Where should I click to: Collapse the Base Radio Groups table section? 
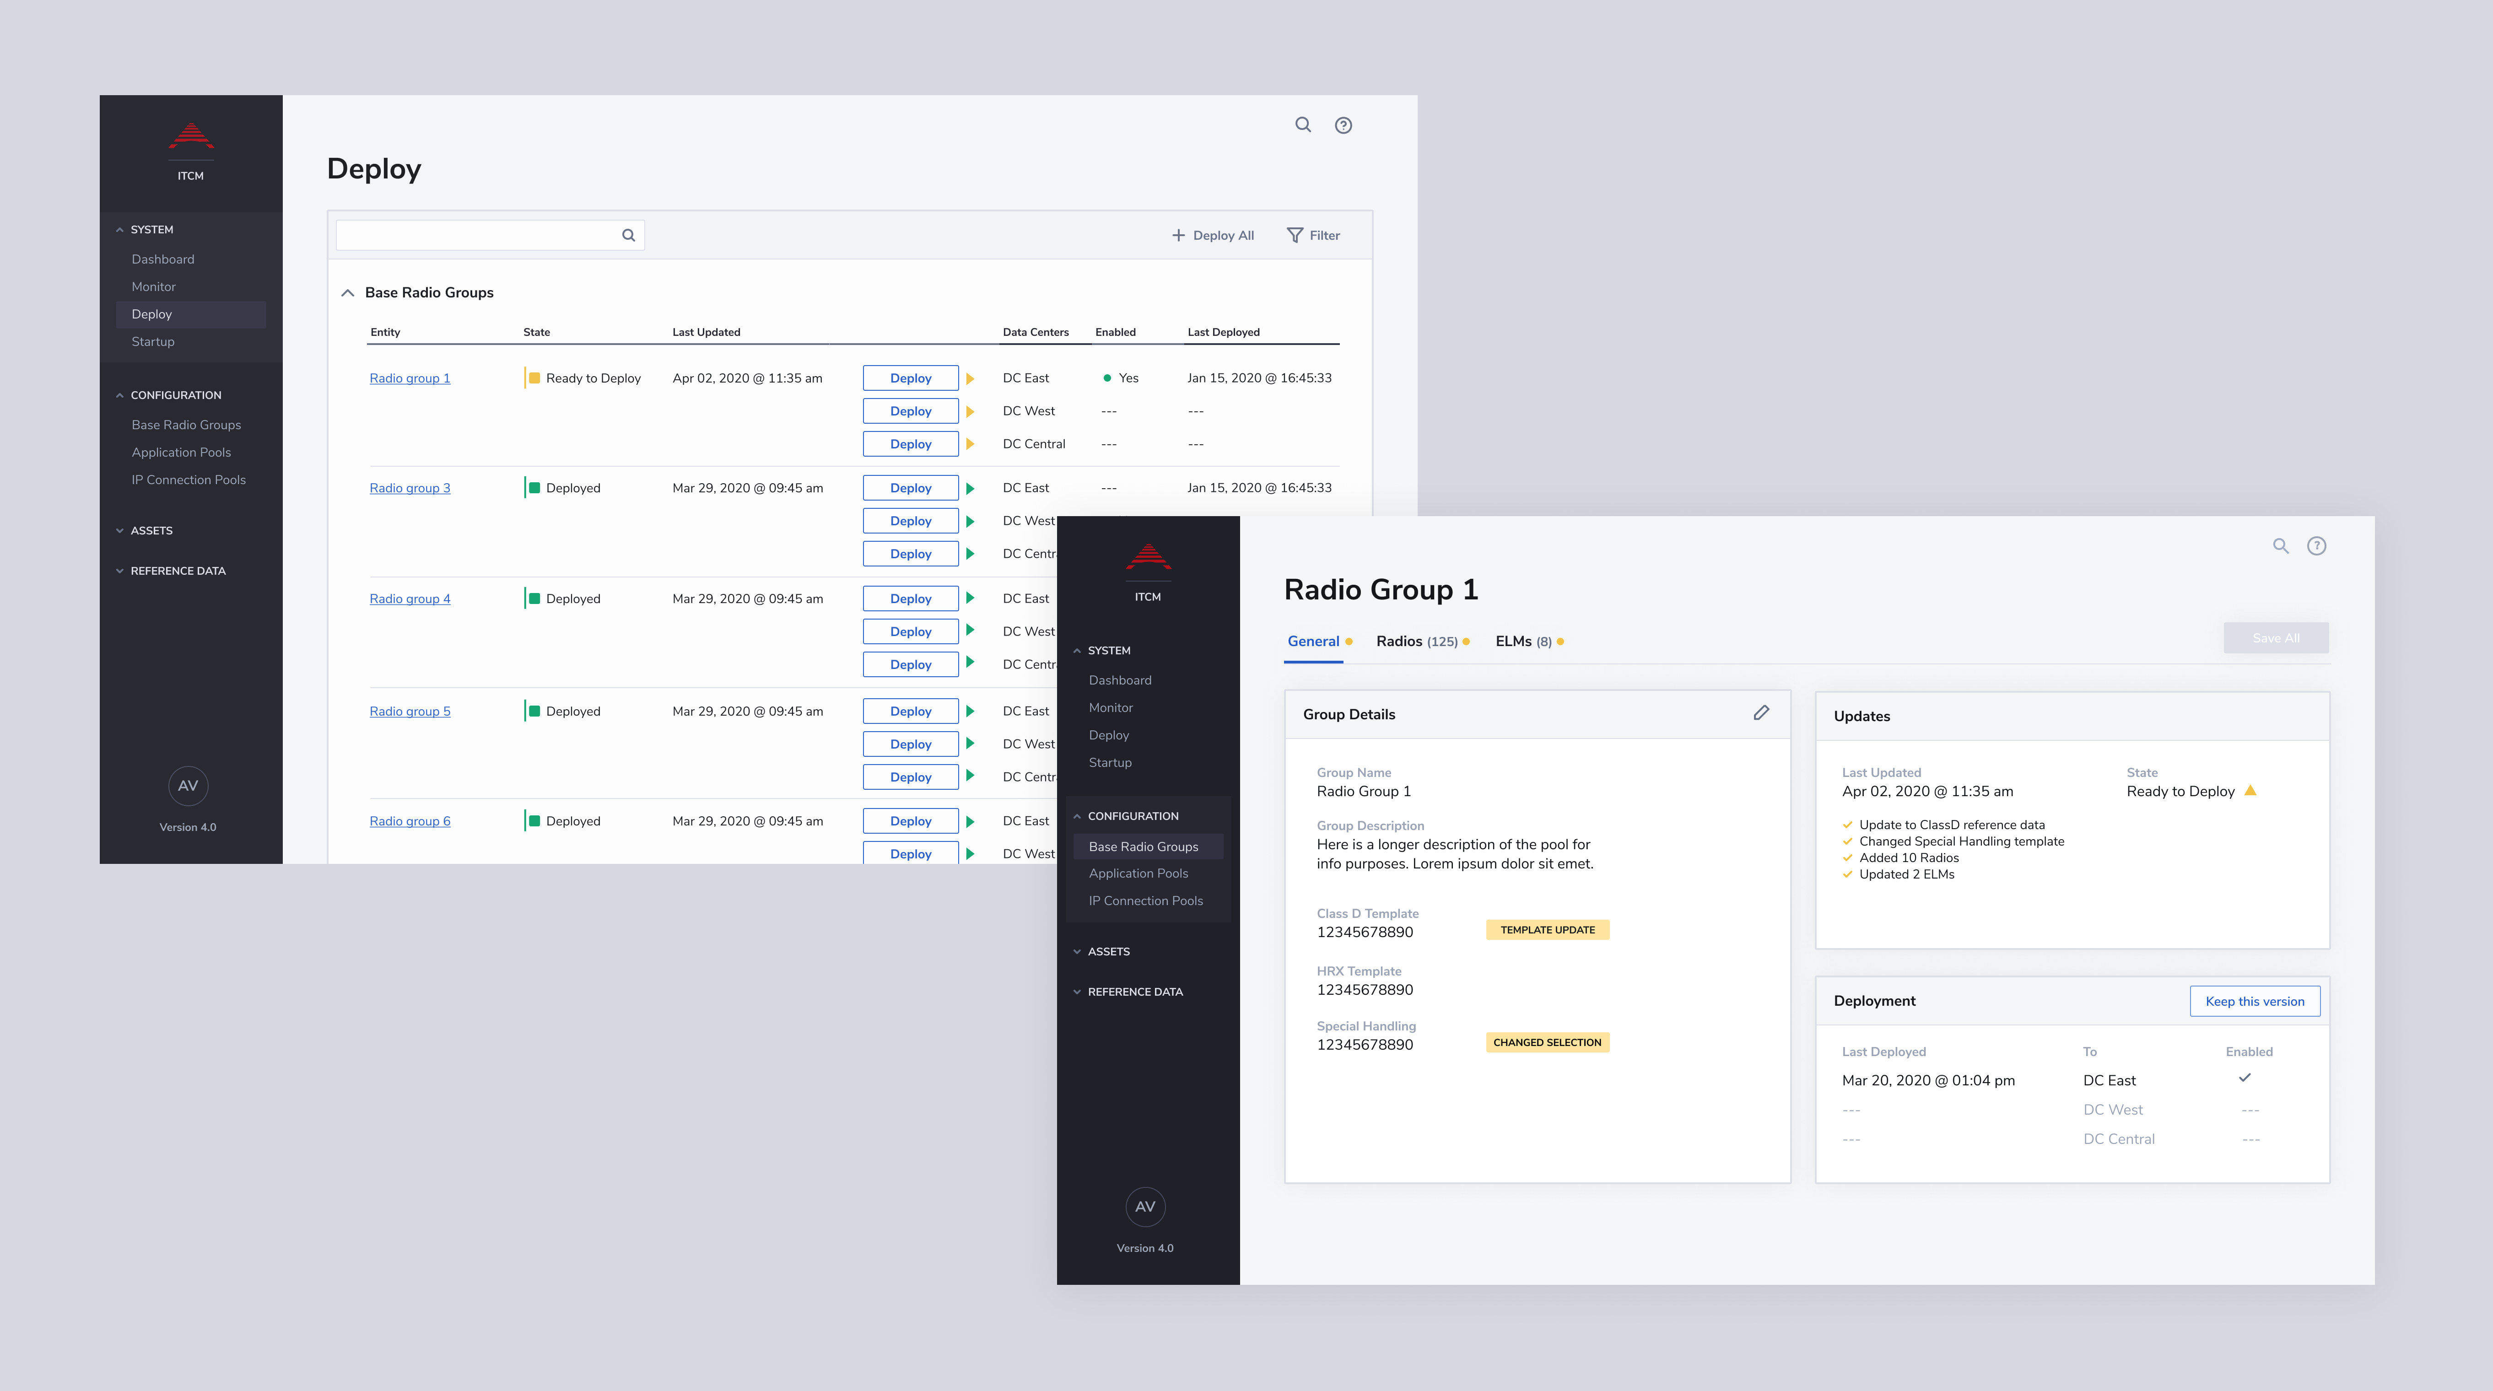point(347,292)
